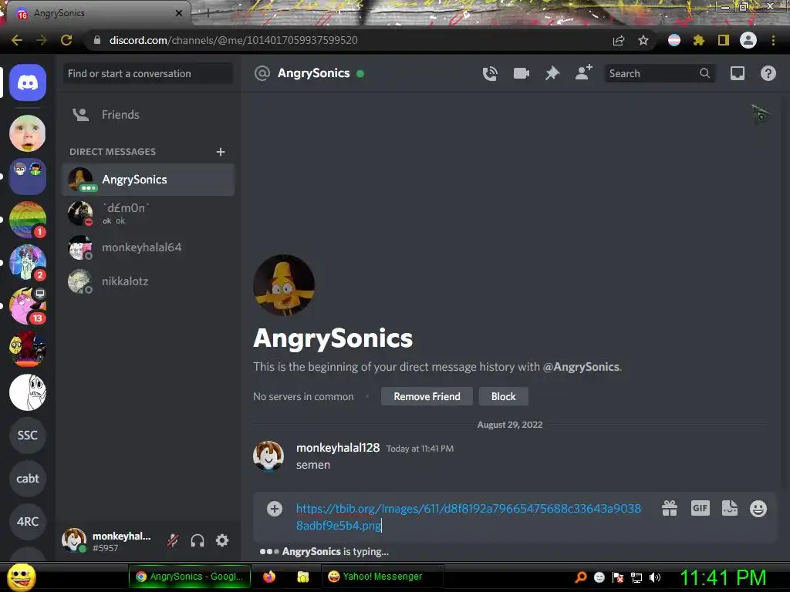Open the rainbow server with 1 notification
790x592 pixels.
28,220
